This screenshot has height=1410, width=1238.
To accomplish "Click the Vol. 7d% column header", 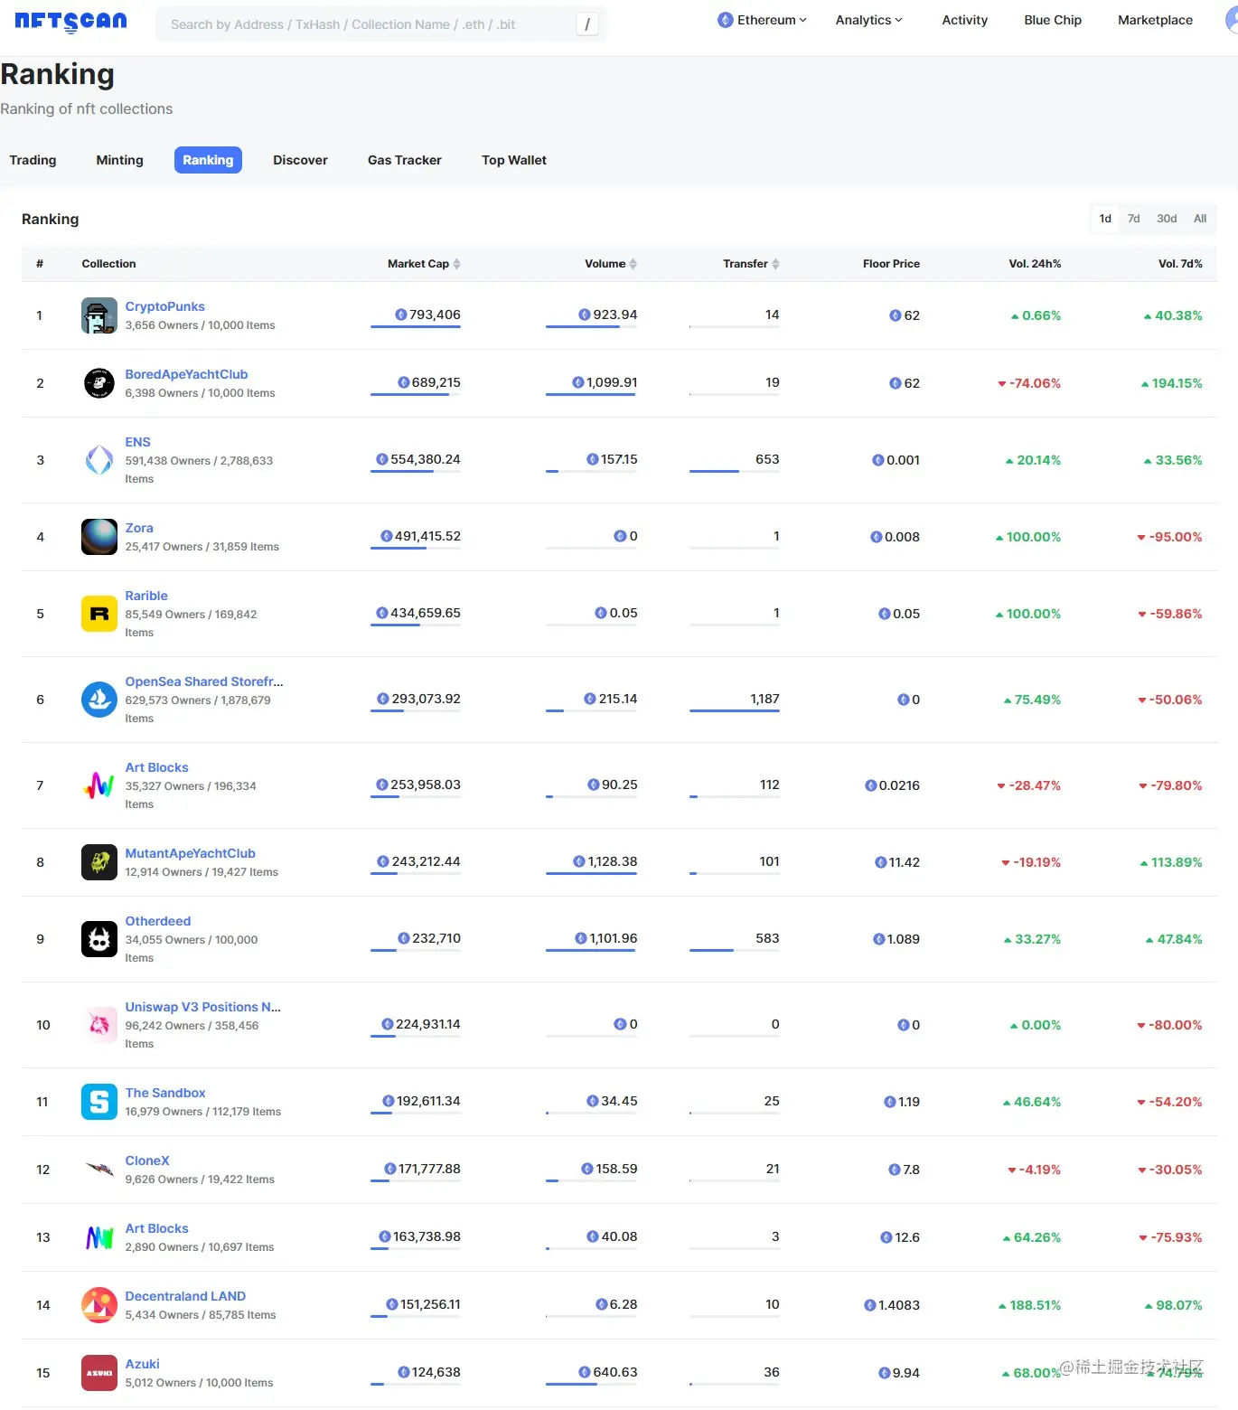I will [1180, 264].
